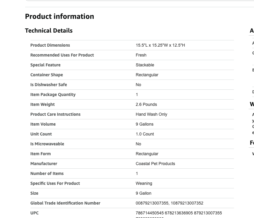The height and width of the screenshot is (218, 254).
Task: Select the Item Form label
Action: (x=40, y=154)
